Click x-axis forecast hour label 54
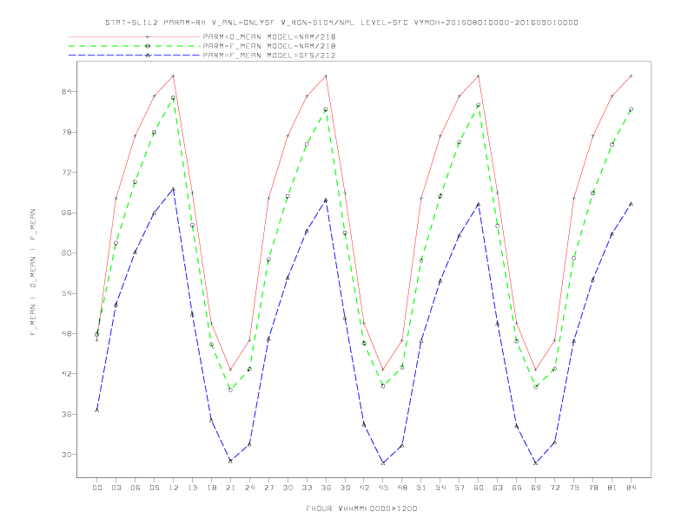Viewport: 688px width, 531px height. (440, 488)
